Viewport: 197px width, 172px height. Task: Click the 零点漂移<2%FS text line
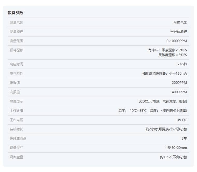[168, 50]
